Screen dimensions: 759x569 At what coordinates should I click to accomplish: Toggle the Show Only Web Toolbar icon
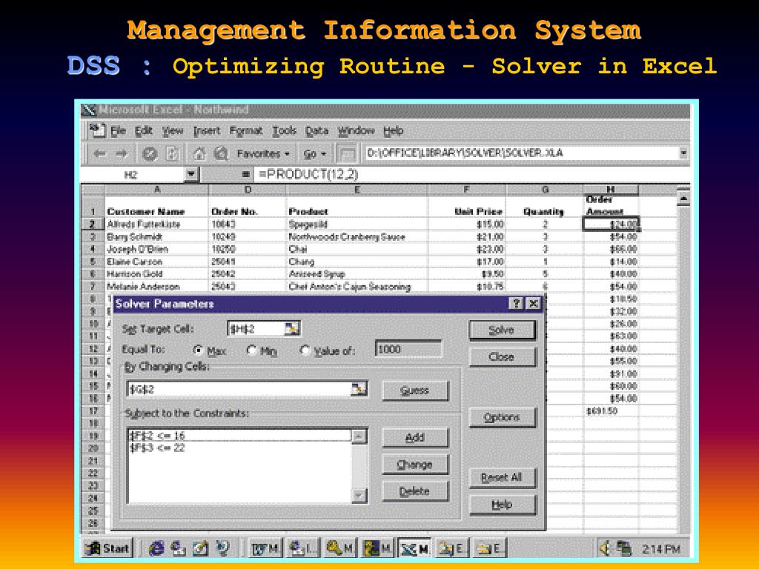pos(347,154)
